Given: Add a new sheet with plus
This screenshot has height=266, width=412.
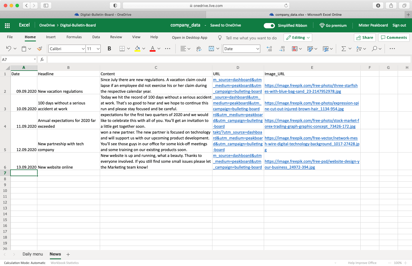Looking at the screenshot, I should [68, 254].
